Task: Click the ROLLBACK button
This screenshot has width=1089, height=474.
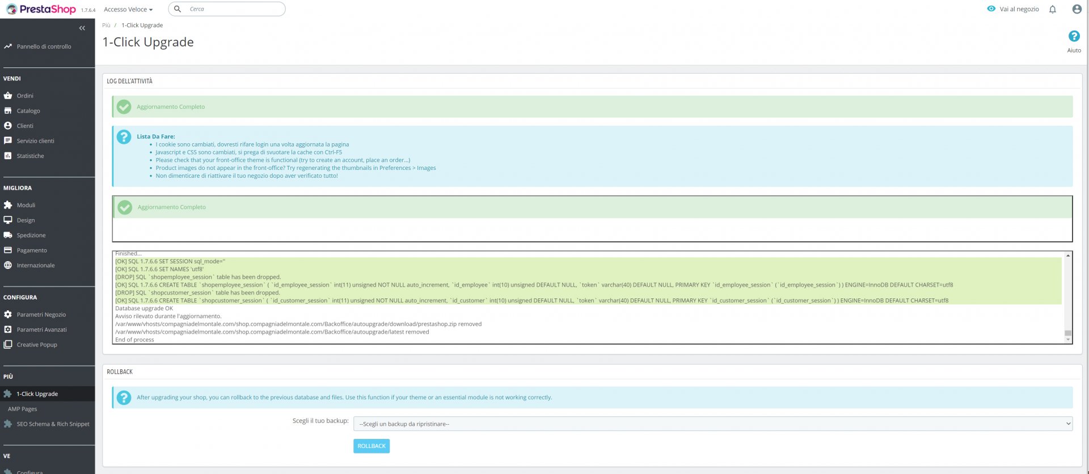Action: tap(372, 446)
